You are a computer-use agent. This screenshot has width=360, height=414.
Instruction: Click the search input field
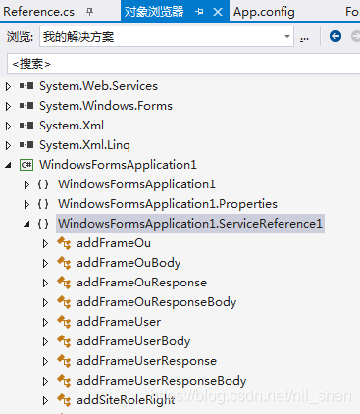click(x=183, y=64)
